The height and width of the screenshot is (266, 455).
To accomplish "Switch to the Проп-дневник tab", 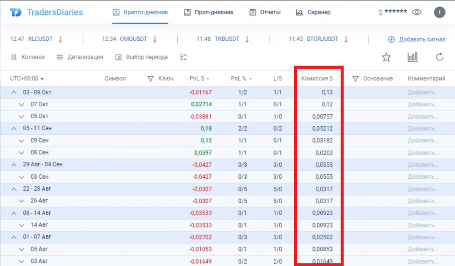I will click(x=209, y=12).
